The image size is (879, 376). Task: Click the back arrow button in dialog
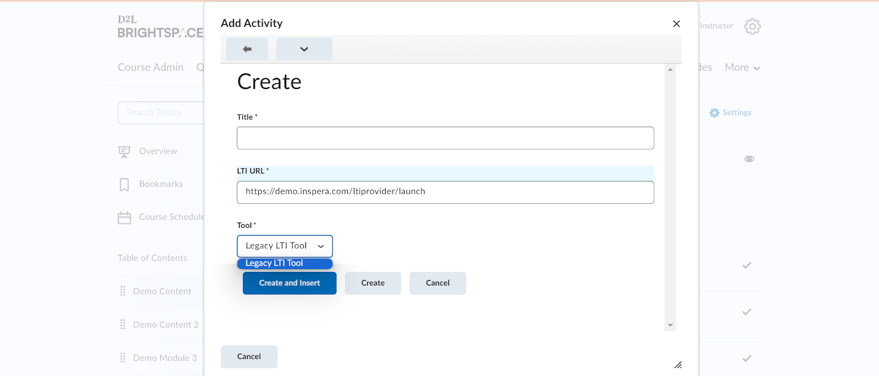pos(247,49)
